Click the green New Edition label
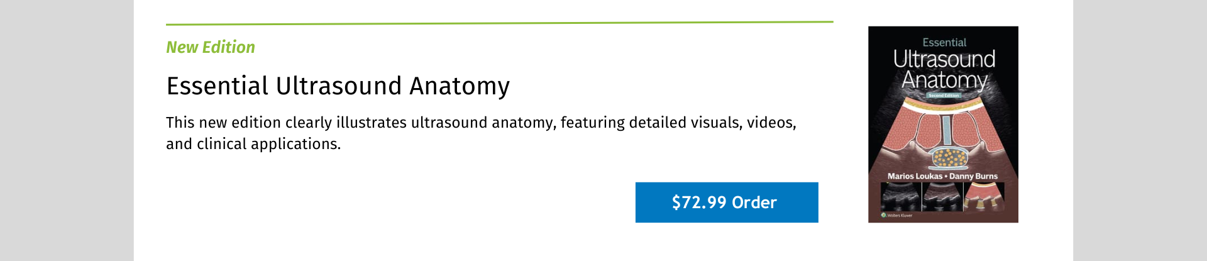 click(211, 47)
